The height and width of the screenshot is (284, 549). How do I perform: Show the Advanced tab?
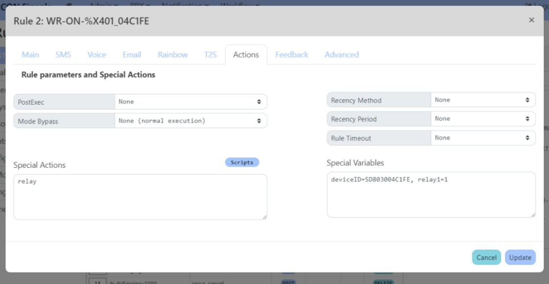click(x=341, y=55)
